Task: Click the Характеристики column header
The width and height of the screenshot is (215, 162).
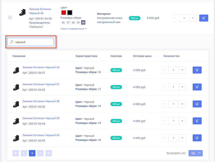Action: [86, 56]
